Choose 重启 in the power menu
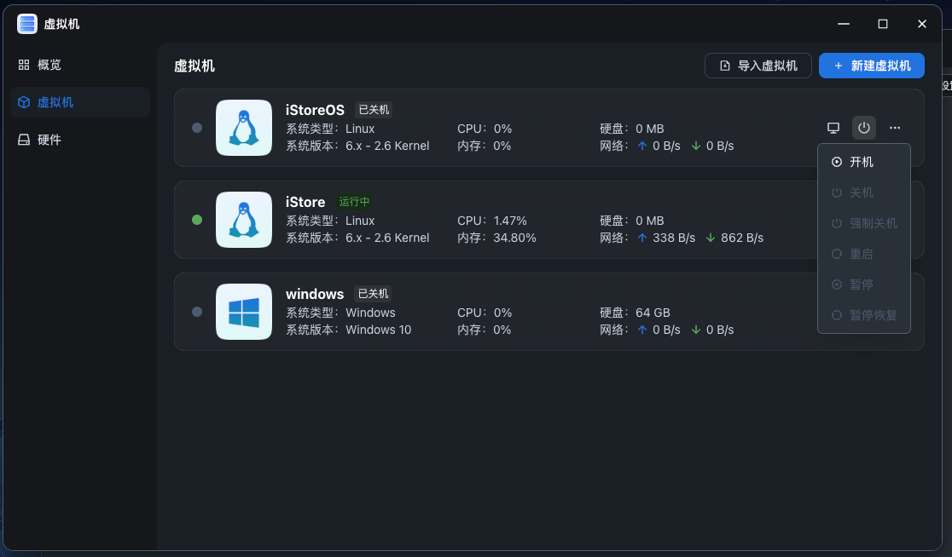Image resolution: width=952 pixels, height=557 pixels. pos(863,254)
